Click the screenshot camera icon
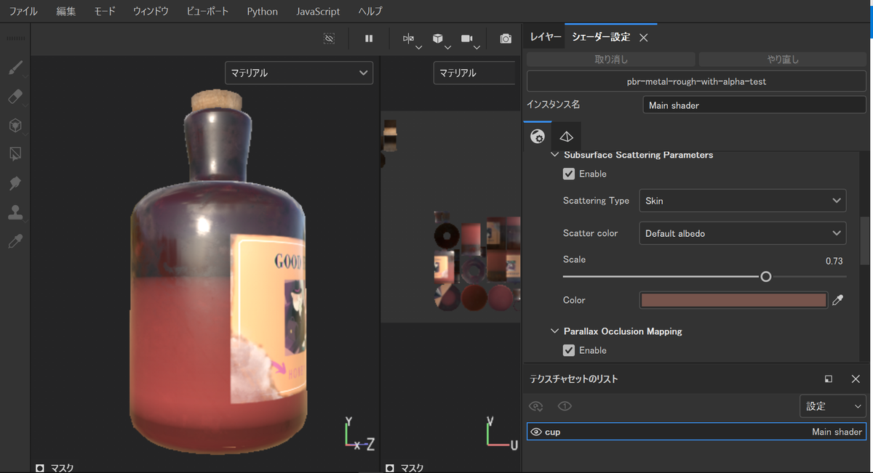The width and height of the screenshot is (873, 473). coord(506,39)
